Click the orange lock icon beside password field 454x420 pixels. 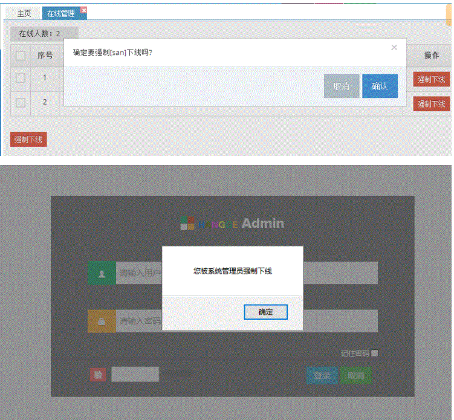tap(102, 321)
